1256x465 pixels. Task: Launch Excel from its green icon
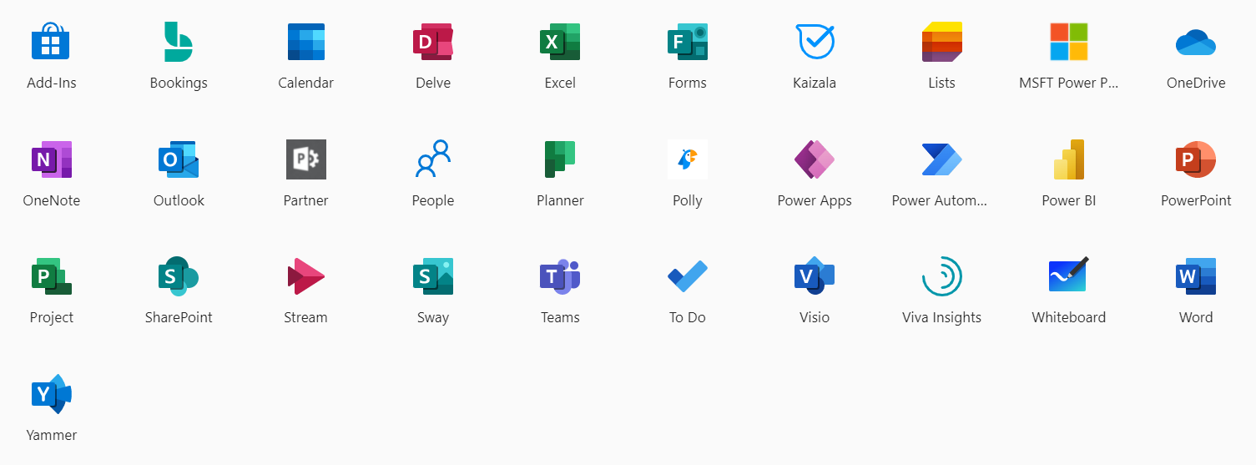coord(560,42)
